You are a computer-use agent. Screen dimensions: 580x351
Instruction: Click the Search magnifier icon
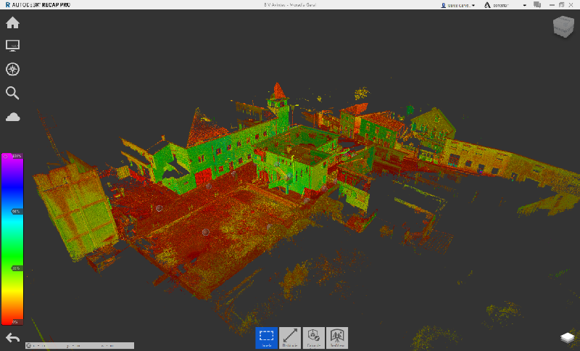(x=12, y=93)
